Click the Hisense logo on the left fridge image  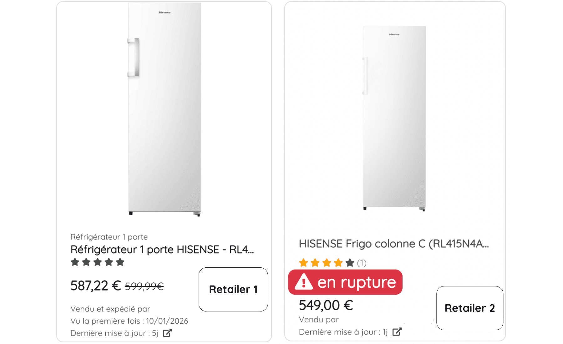(164, 13)
